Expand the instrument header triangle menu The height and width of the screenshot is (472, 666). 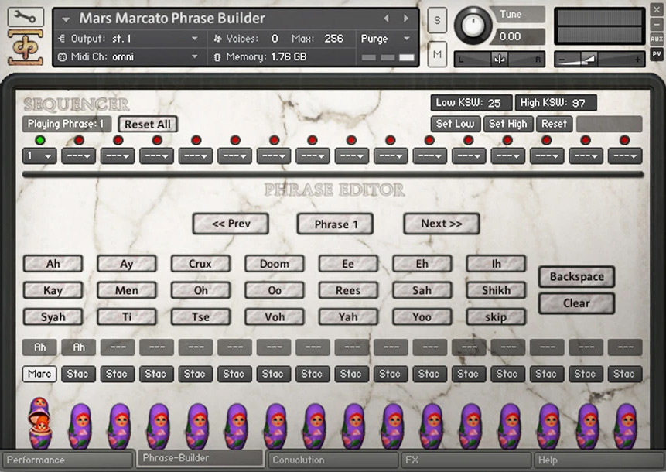66,19
